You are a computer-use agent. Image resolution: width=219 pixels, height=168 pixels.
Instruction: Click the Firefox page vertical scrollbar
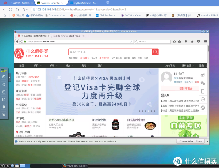tap(208, 92)
